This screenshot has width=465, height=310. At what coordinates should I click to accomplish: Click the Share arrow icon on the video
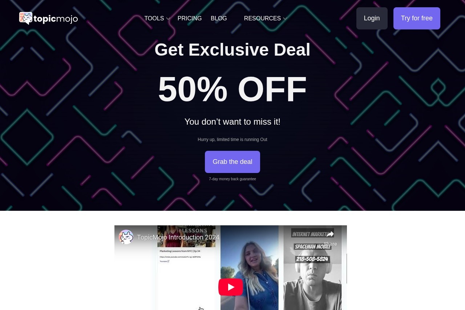click(x=330, y=234)
